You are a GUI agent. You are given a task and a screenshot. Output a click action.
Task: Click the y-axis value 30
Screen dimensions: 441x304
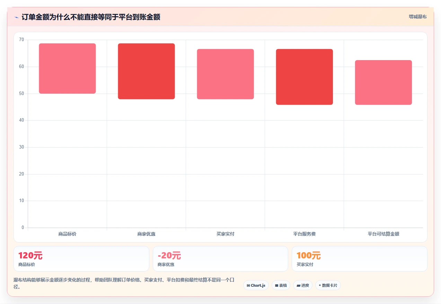pyautogui.click(x=21, y=147)
